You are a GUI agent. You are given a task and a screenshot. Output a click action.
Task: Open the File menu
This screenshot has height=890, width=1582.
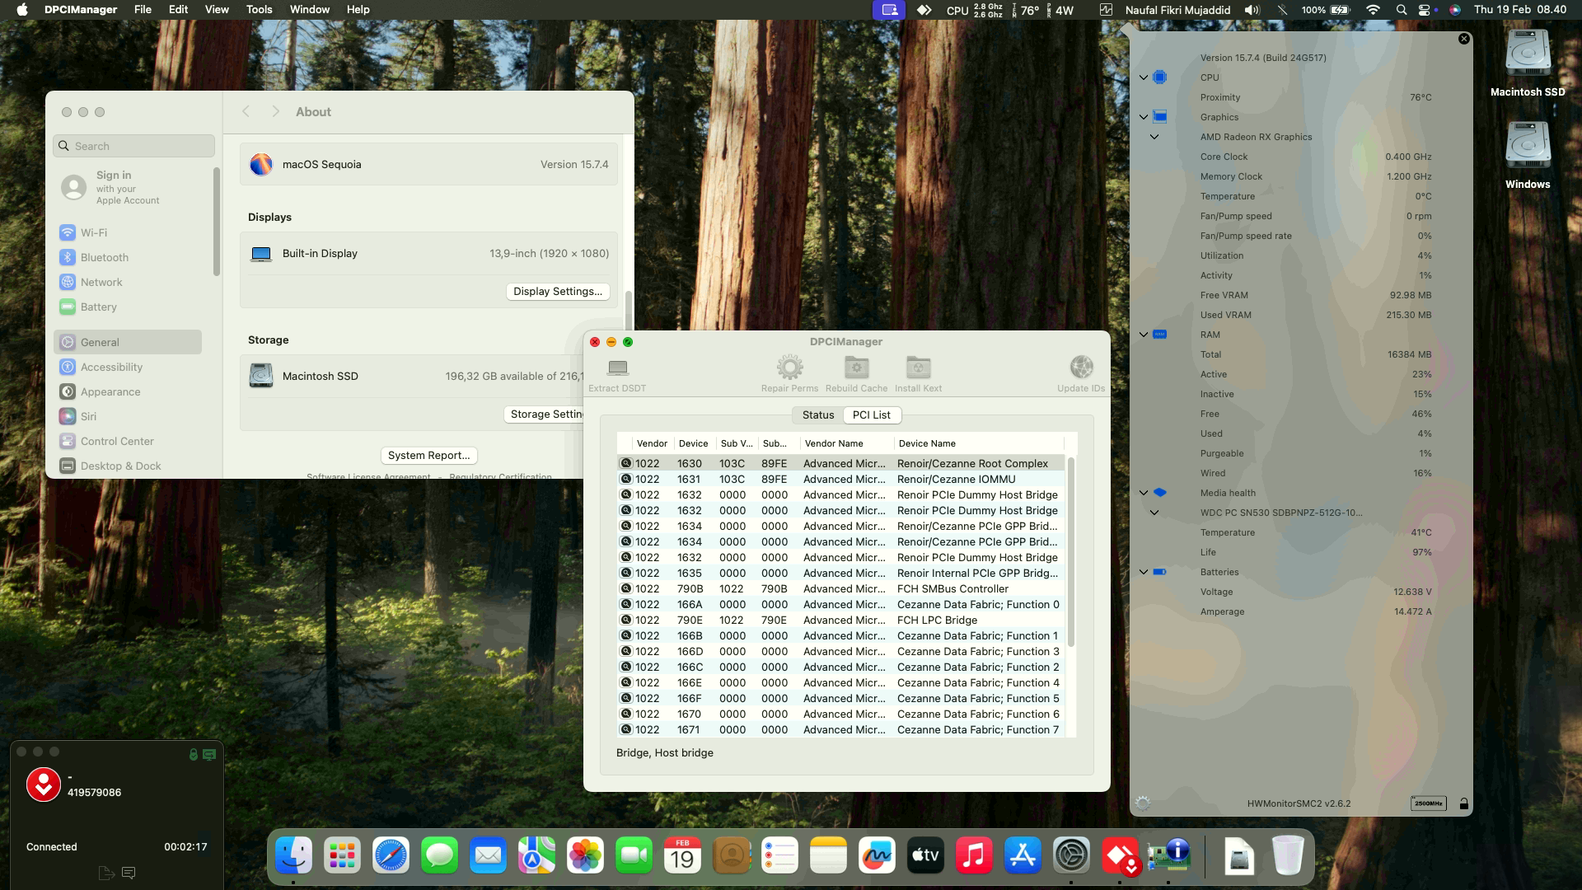tap(143, 10)
